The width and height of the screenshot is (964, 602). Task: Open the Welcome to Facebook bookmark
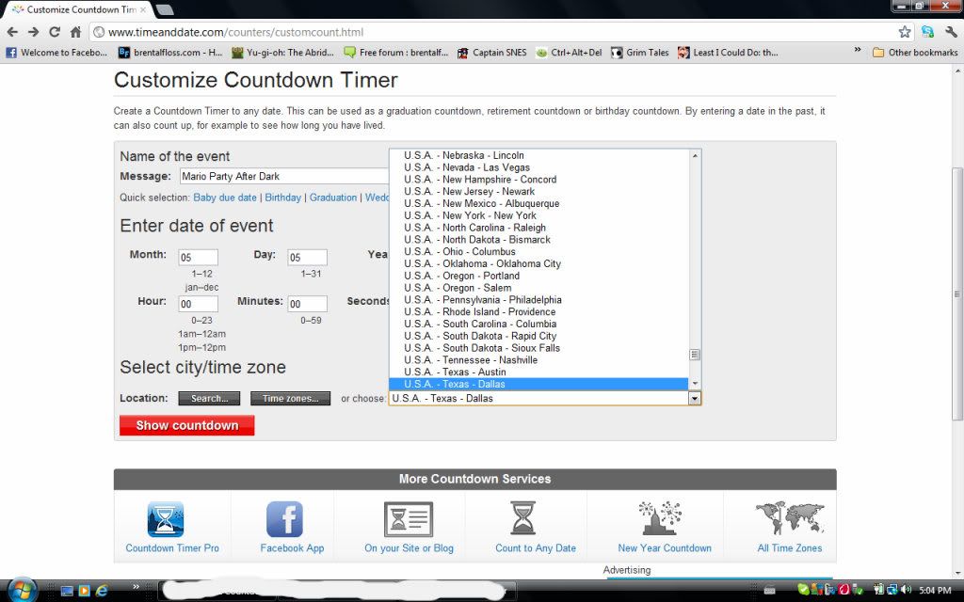click(56, 53)
